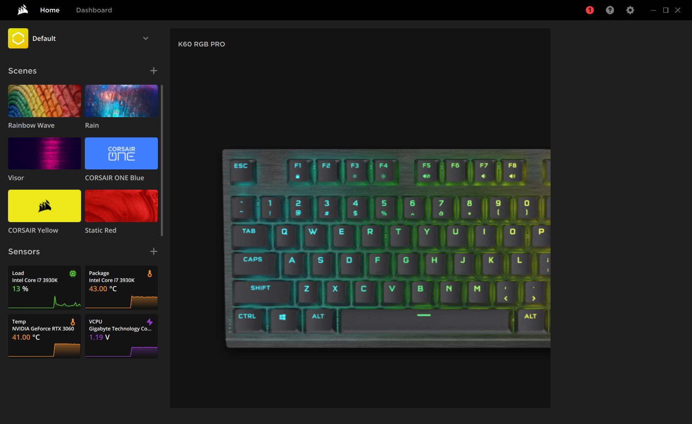Expand the Default profile dropdown
This screenshot has width=692, height=424.
(x=146, y=38)
